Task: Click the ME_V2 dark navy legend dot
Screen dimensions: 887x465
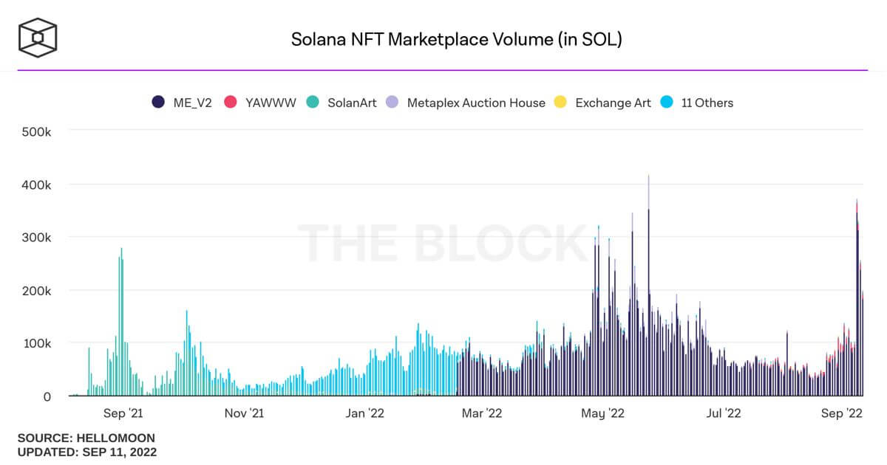Action: (158, 103)
